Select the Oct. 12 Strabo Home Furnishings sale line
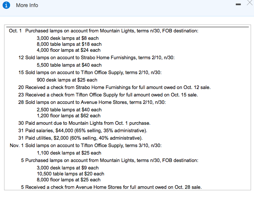Screen dimensions: 254x197 (97, 58)
